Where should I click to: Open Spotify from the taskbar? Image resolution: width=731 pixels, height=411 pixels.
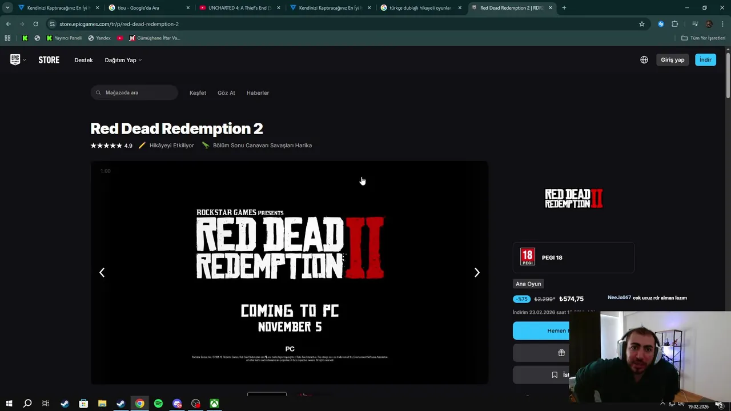click(158, 404)
